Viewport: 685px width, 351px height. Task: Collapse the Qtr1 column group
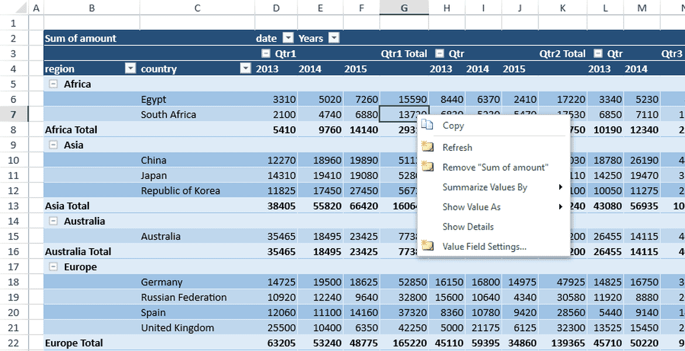point(266,53)
